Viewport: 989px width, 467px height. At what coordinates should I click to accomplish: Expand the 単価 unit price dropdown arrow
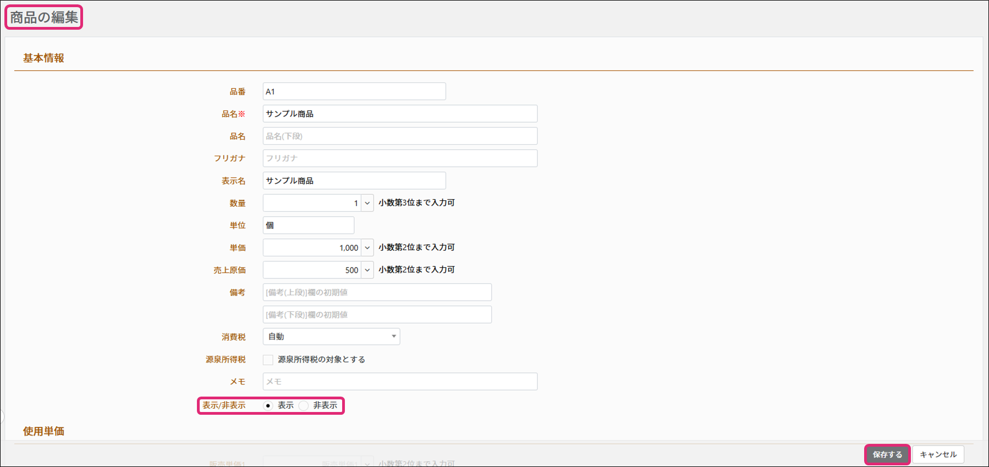point(367,248)
